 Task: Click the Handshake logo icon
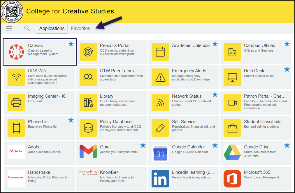(16, 178)
